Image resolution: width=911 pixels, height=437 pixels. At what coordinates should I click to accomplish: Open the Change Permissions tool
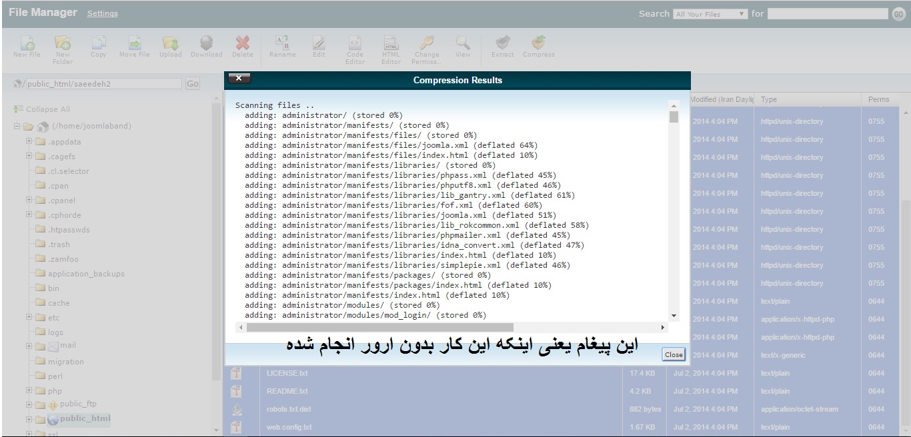[427, 44]
